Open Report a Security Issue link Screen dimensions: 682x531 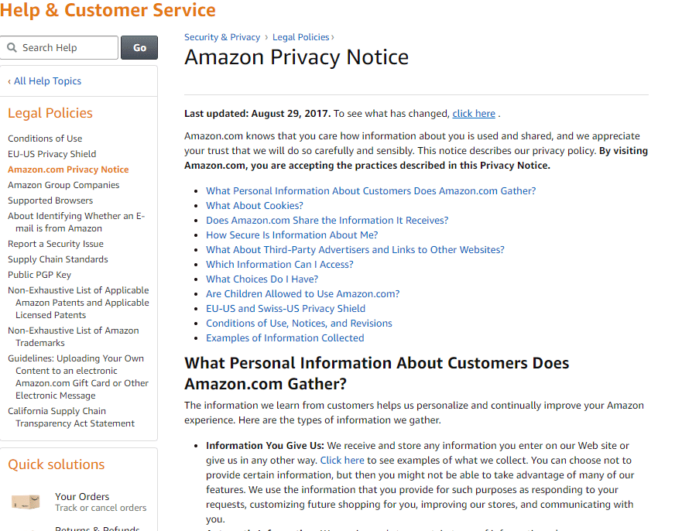56,244
